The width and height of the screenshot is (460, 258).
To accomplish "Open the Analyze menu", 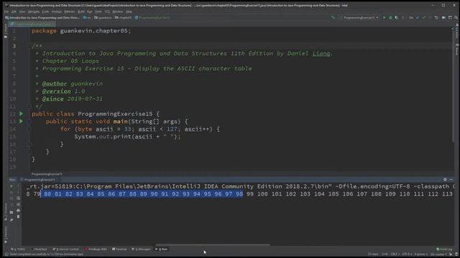I will tap(57, 11).
